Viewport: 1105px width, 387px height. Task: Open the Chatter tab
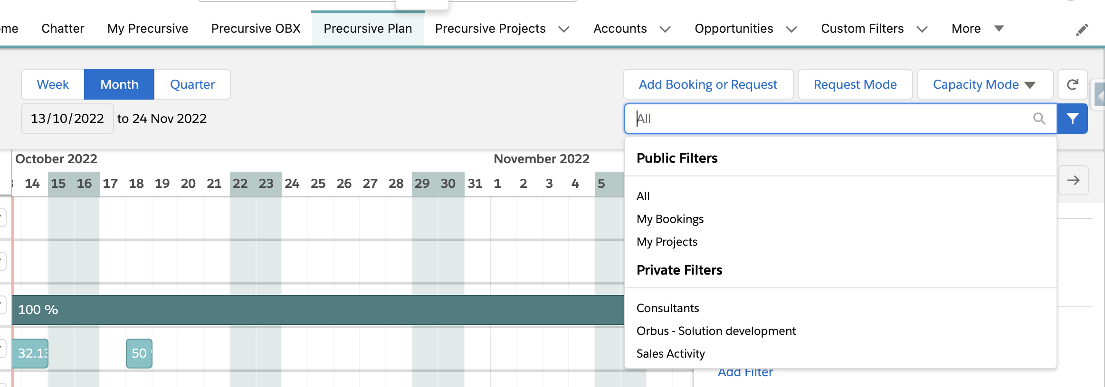63,29
